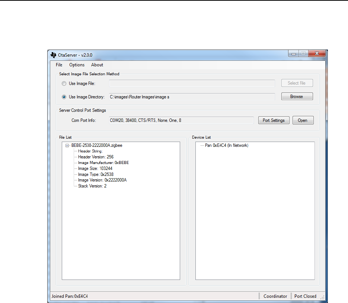Viewport: 348px width, 303px height.
Task: Open the About menu
Action: (97, 65)
